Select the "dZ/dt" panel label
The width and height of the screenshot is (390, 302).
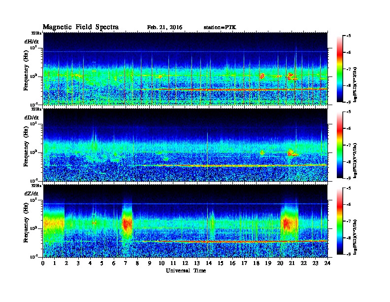[x=32, y=193]
